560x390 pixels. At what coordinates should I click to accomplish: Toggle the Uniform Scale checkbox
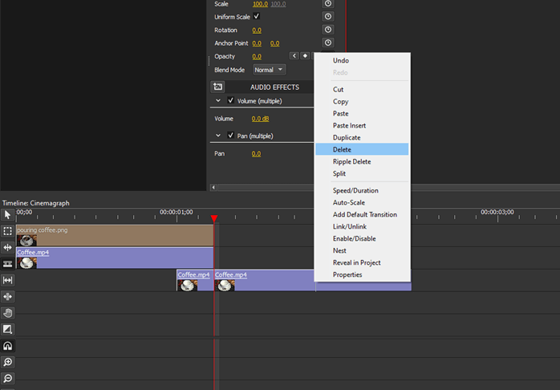click(x=257, y=16)
